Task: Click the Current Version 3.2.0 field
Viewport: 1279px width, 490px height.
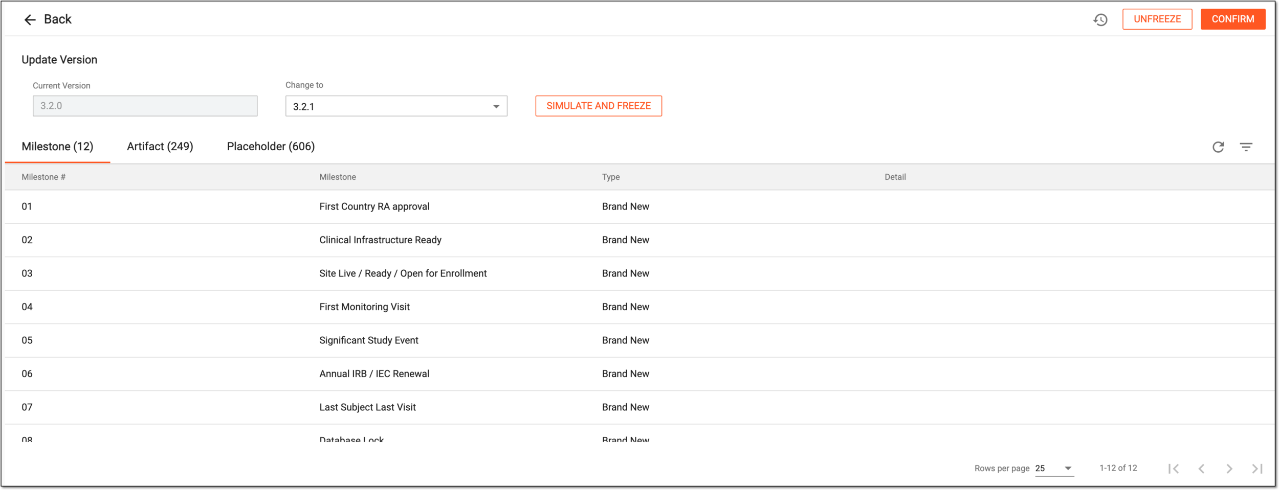Action: (145, 106)
